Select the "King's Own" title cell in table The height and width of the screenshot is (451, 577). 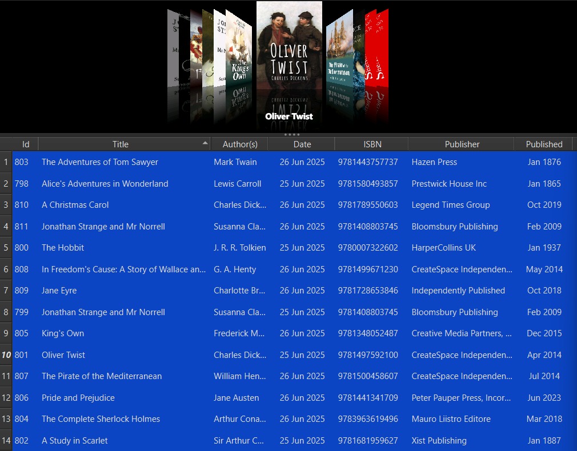click(x=63, y=333)
